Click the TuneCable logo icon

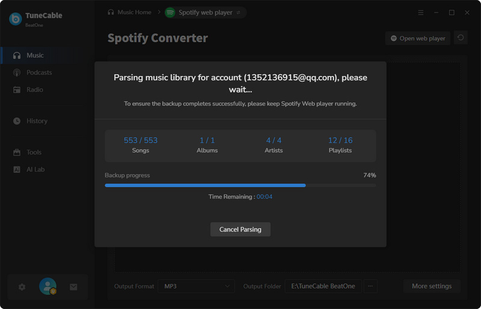coord(16,19)
